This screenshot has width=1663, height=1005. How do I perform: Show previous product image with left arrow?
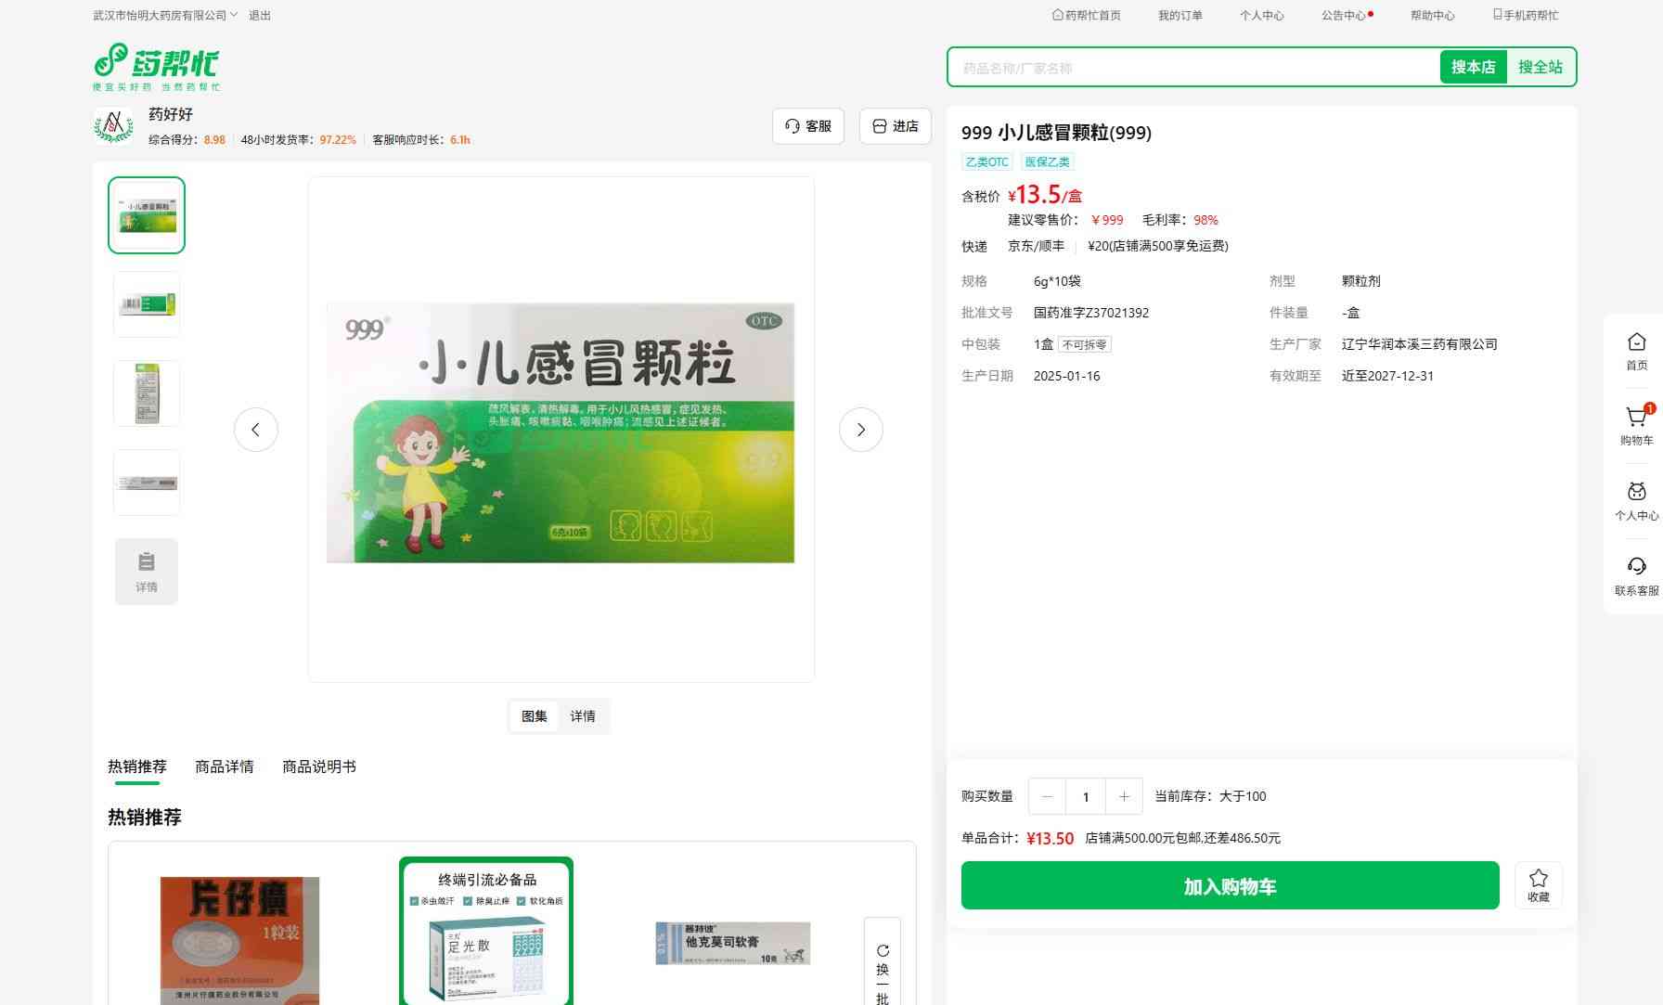click(256, 430)
